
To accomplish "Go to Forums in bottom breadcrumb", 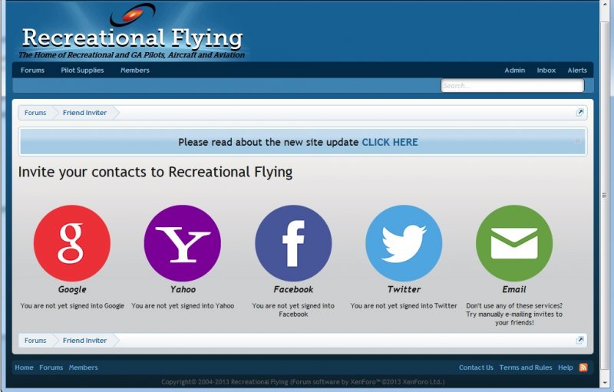I will pos(35,341).
